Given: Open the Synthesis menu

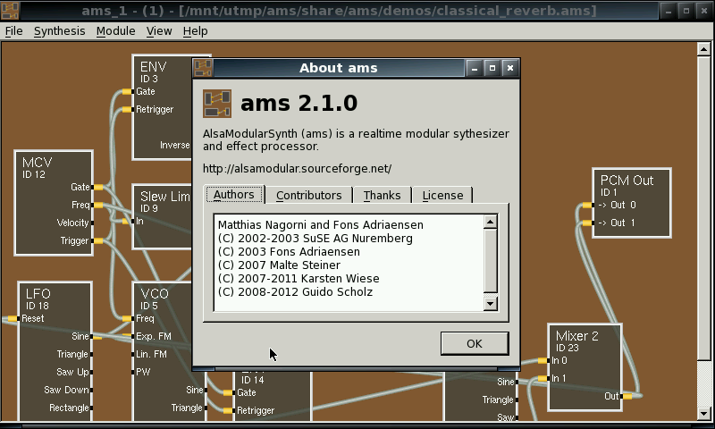Looking at the screenshot, I should pos(59,31).
